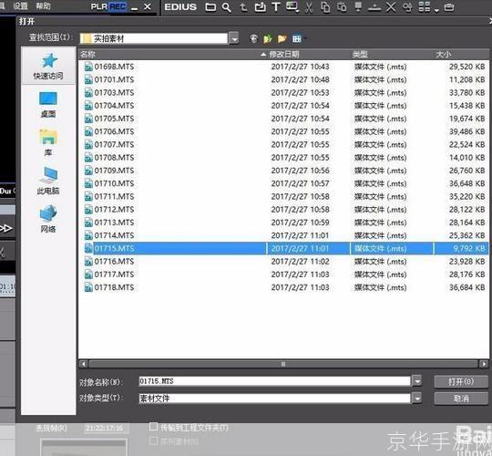This screenshot has height=456, width=492.
Task: Open the 帮助 menu
Action: [43, 5]
